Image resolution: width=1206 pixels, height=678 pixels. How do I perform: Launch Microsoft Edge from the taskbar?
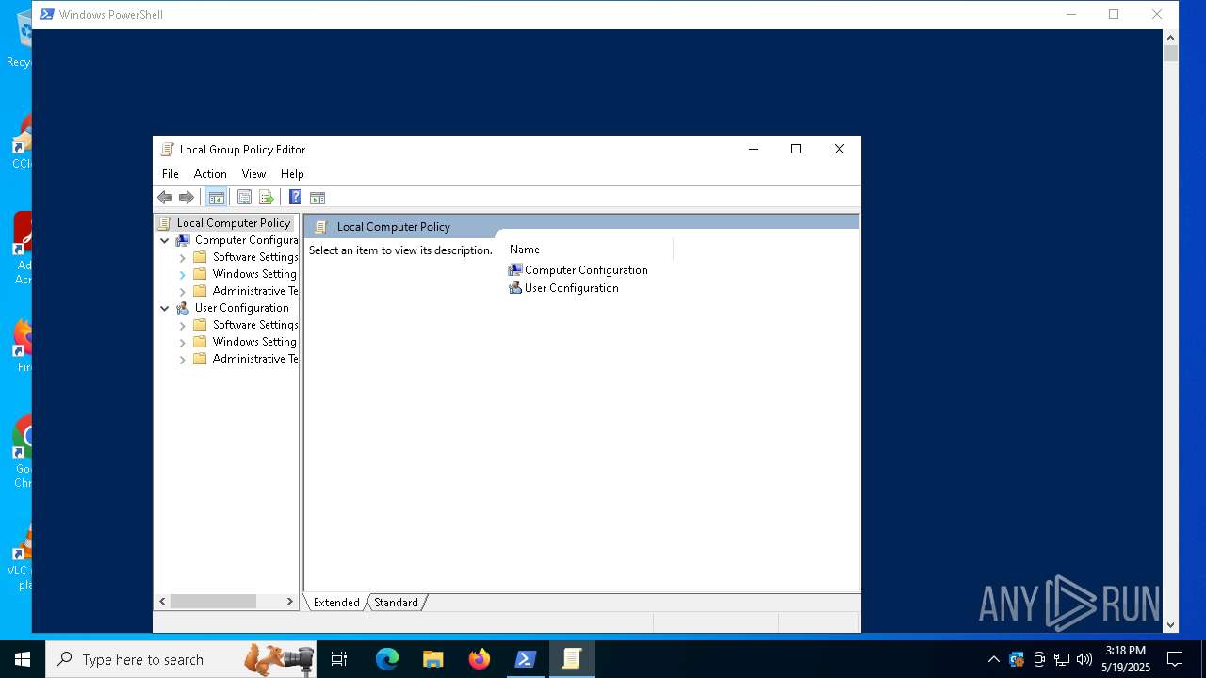click(387, 659)
